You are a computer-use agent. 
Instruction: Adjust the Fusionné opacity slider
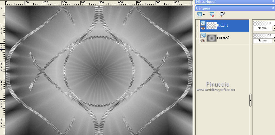264,35
